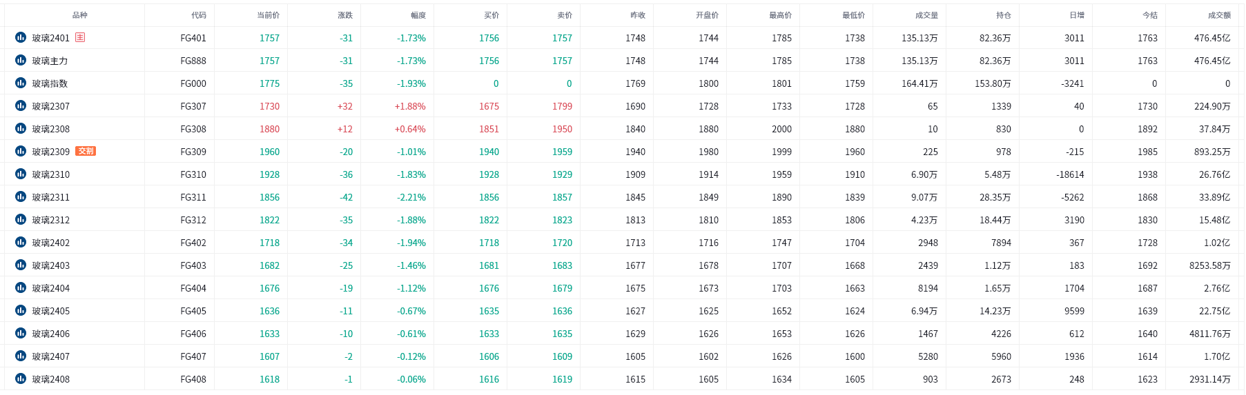1246x395 pixels.
Task: Click the chart icon for 玻璃2312
Action: click(x=21, y=219)
